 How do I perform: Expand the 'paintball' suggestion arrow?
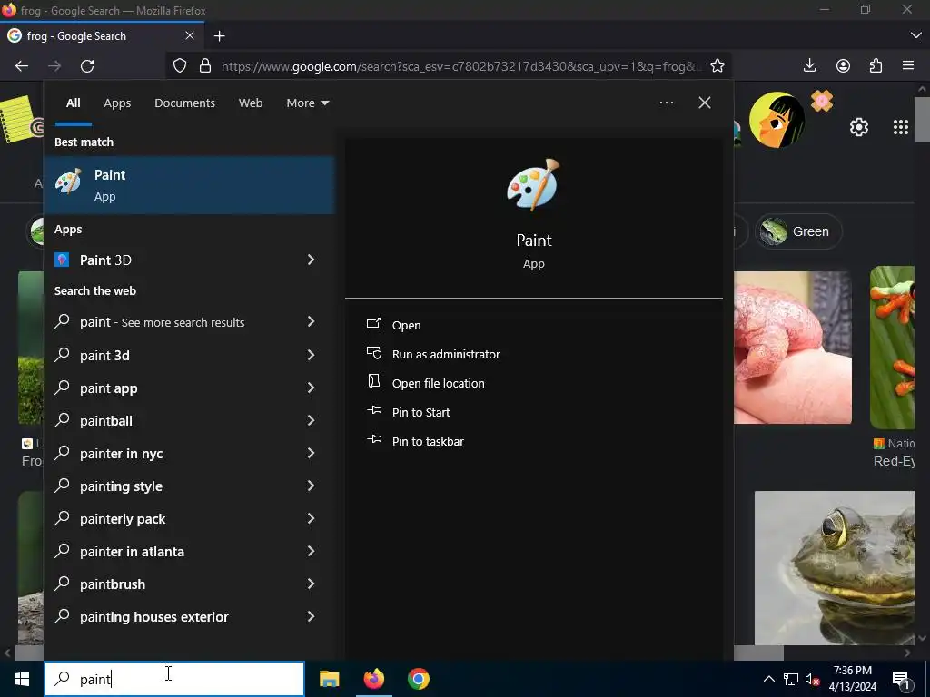click(x=311, y=420)
